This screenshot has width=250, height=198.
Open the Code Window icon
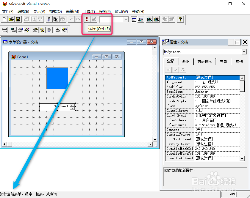[27, 30]
